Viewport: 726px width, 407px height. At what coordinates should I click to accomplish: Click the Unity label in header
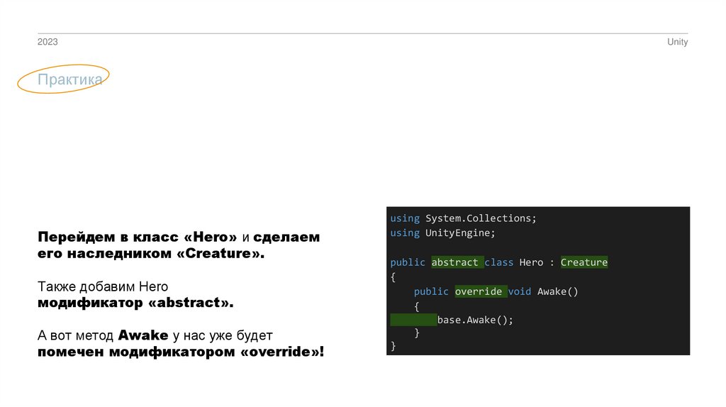point(677,43)
